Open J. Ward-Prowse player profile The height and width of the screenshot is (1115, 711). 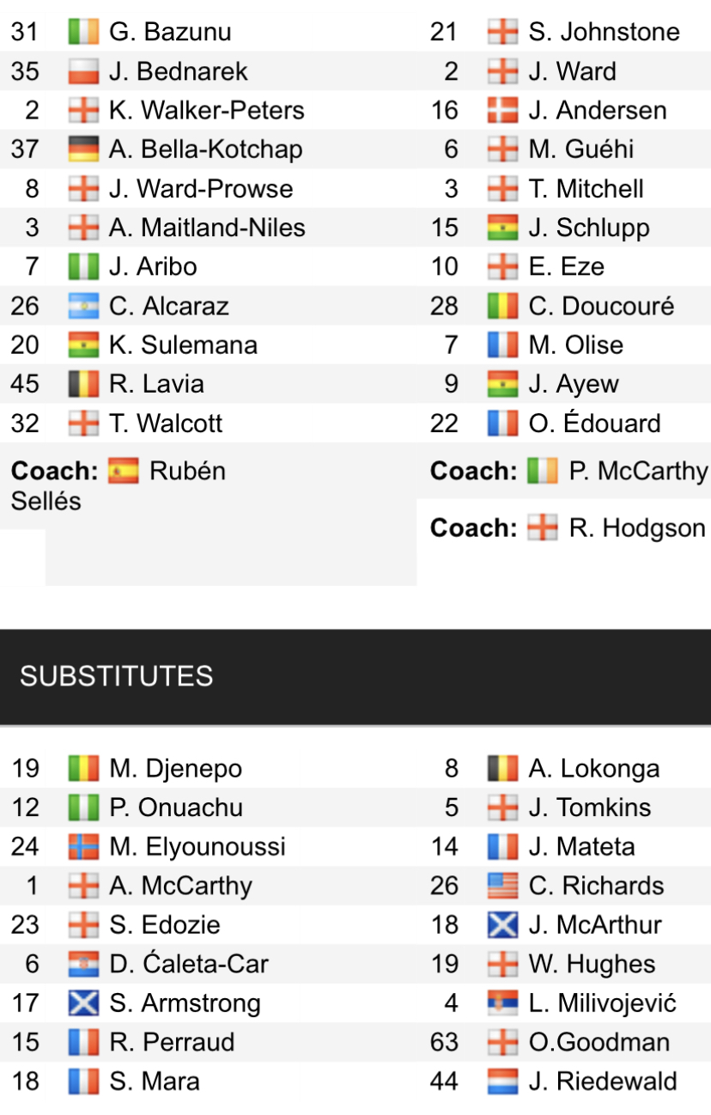tap(201, 189)
